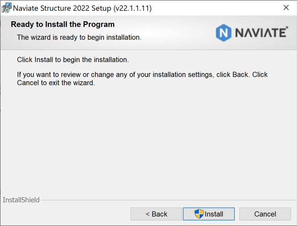297x226 pixels.
Task: Click the InstallShield label
Action: (21, 200)
